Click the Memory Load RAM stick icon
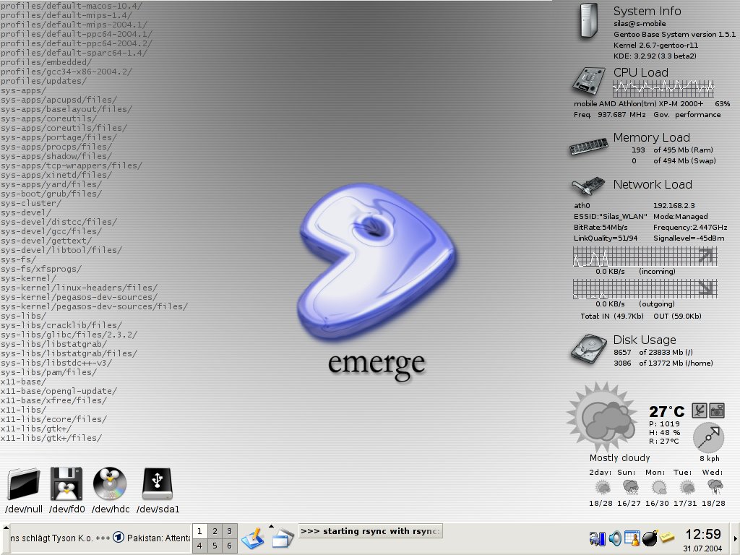 click(x=588, y=146)
